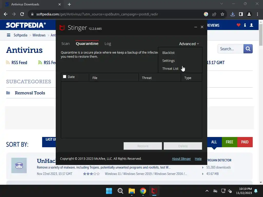
Task: Minimize the Stinger window
Action: pos(195,27)
